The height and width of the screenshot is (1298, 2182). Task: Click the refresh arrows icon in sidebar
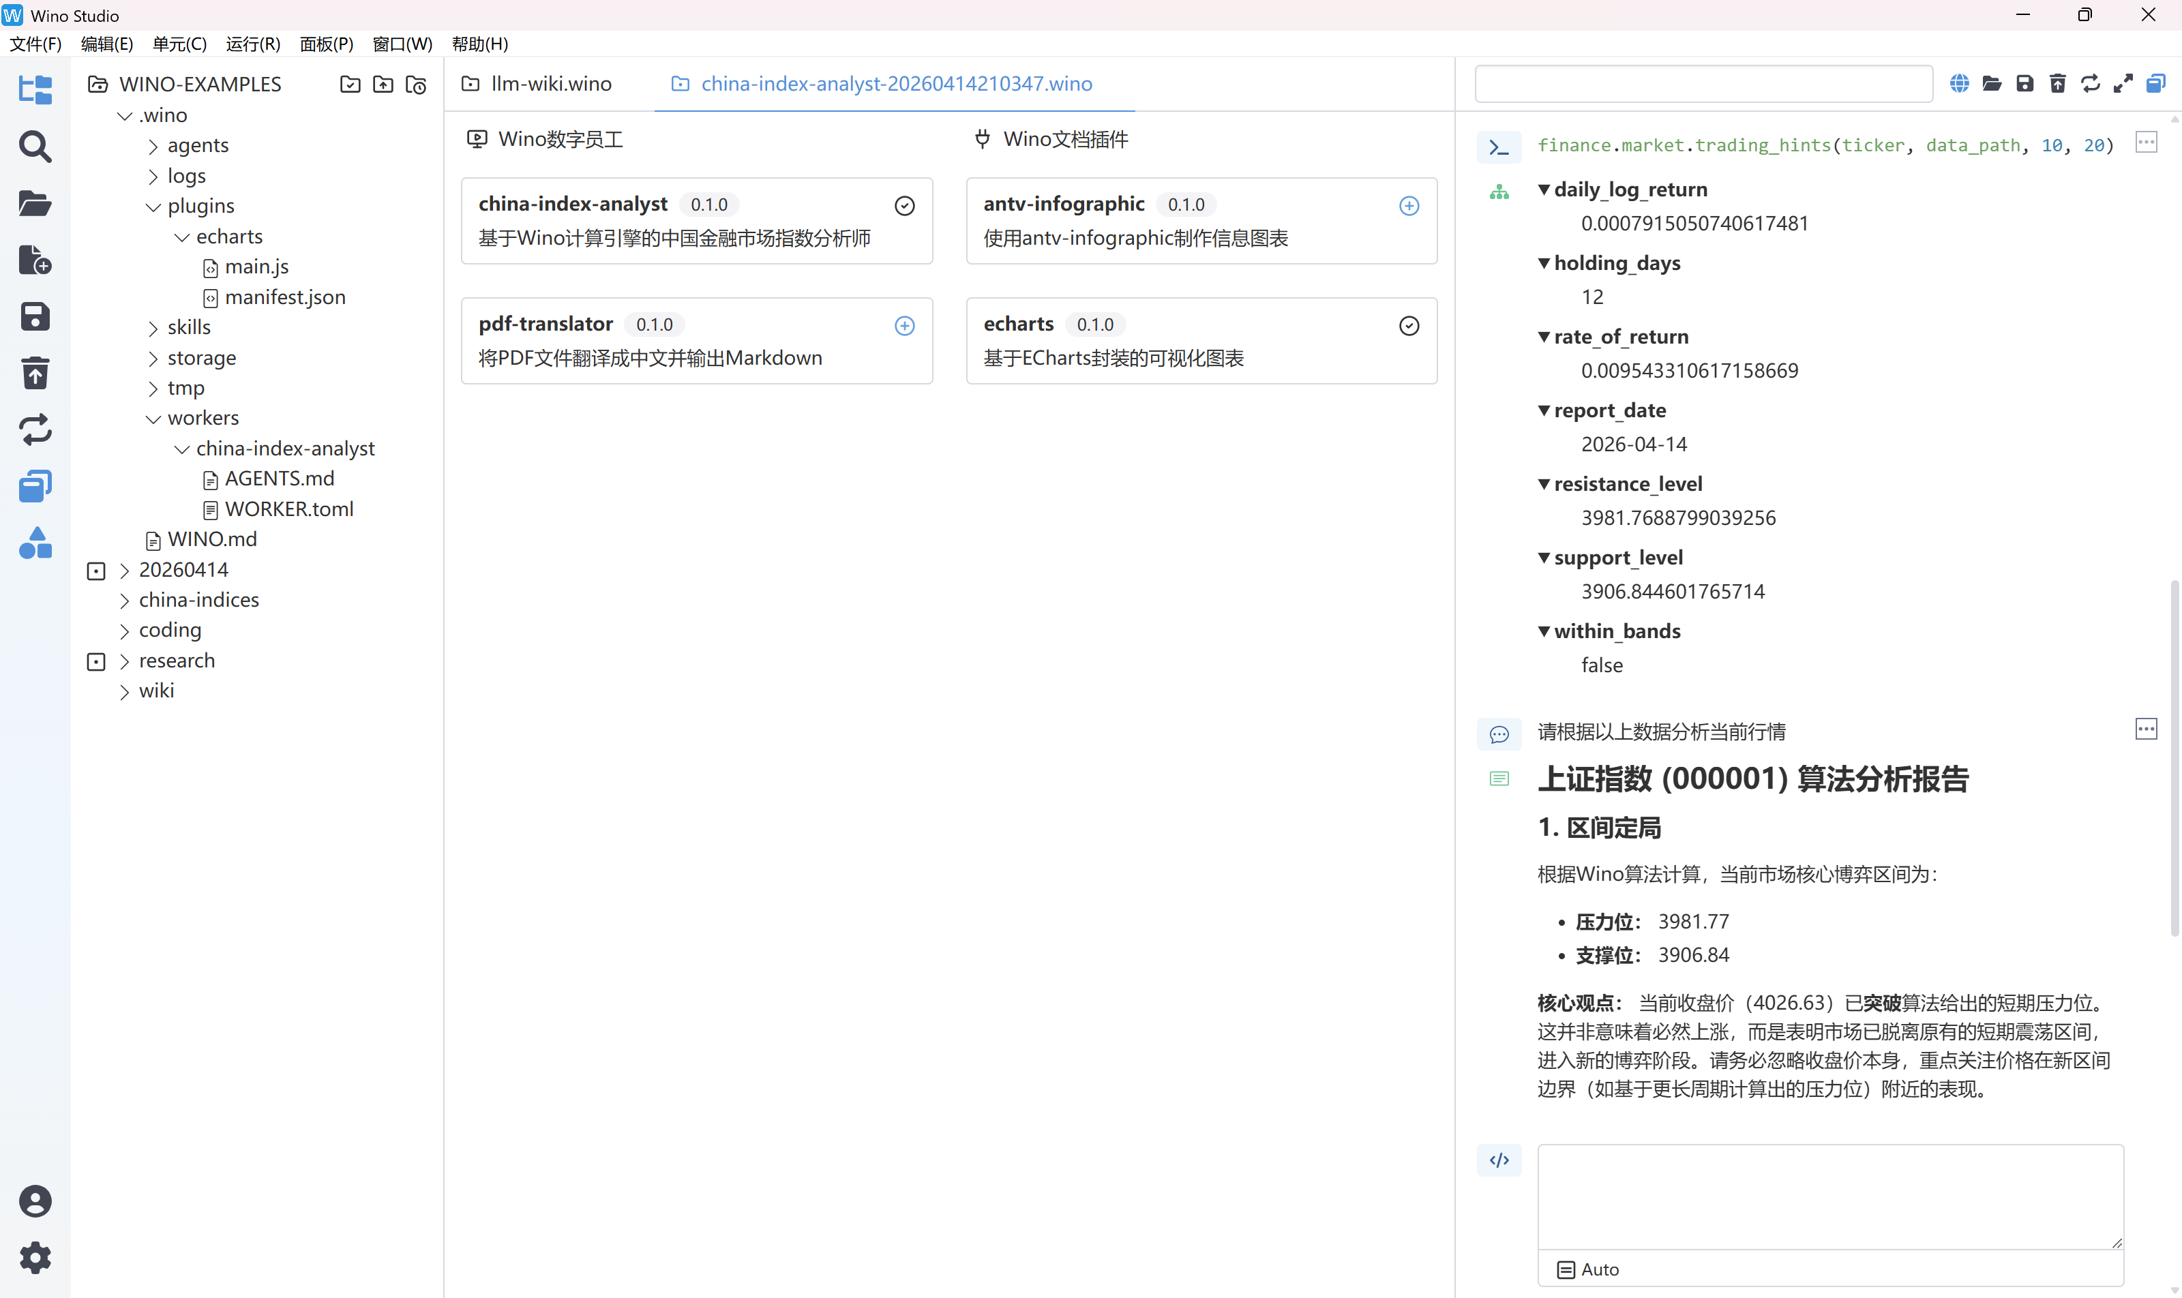point(35,429)
